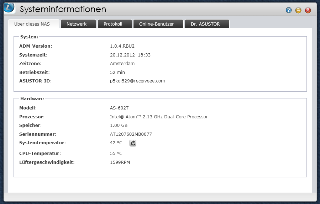Image resolution: width=320 pixels, height=204 pixels.
Task: Click the system time 20.12.2012 18:33
Action: (x=130, y=55)
